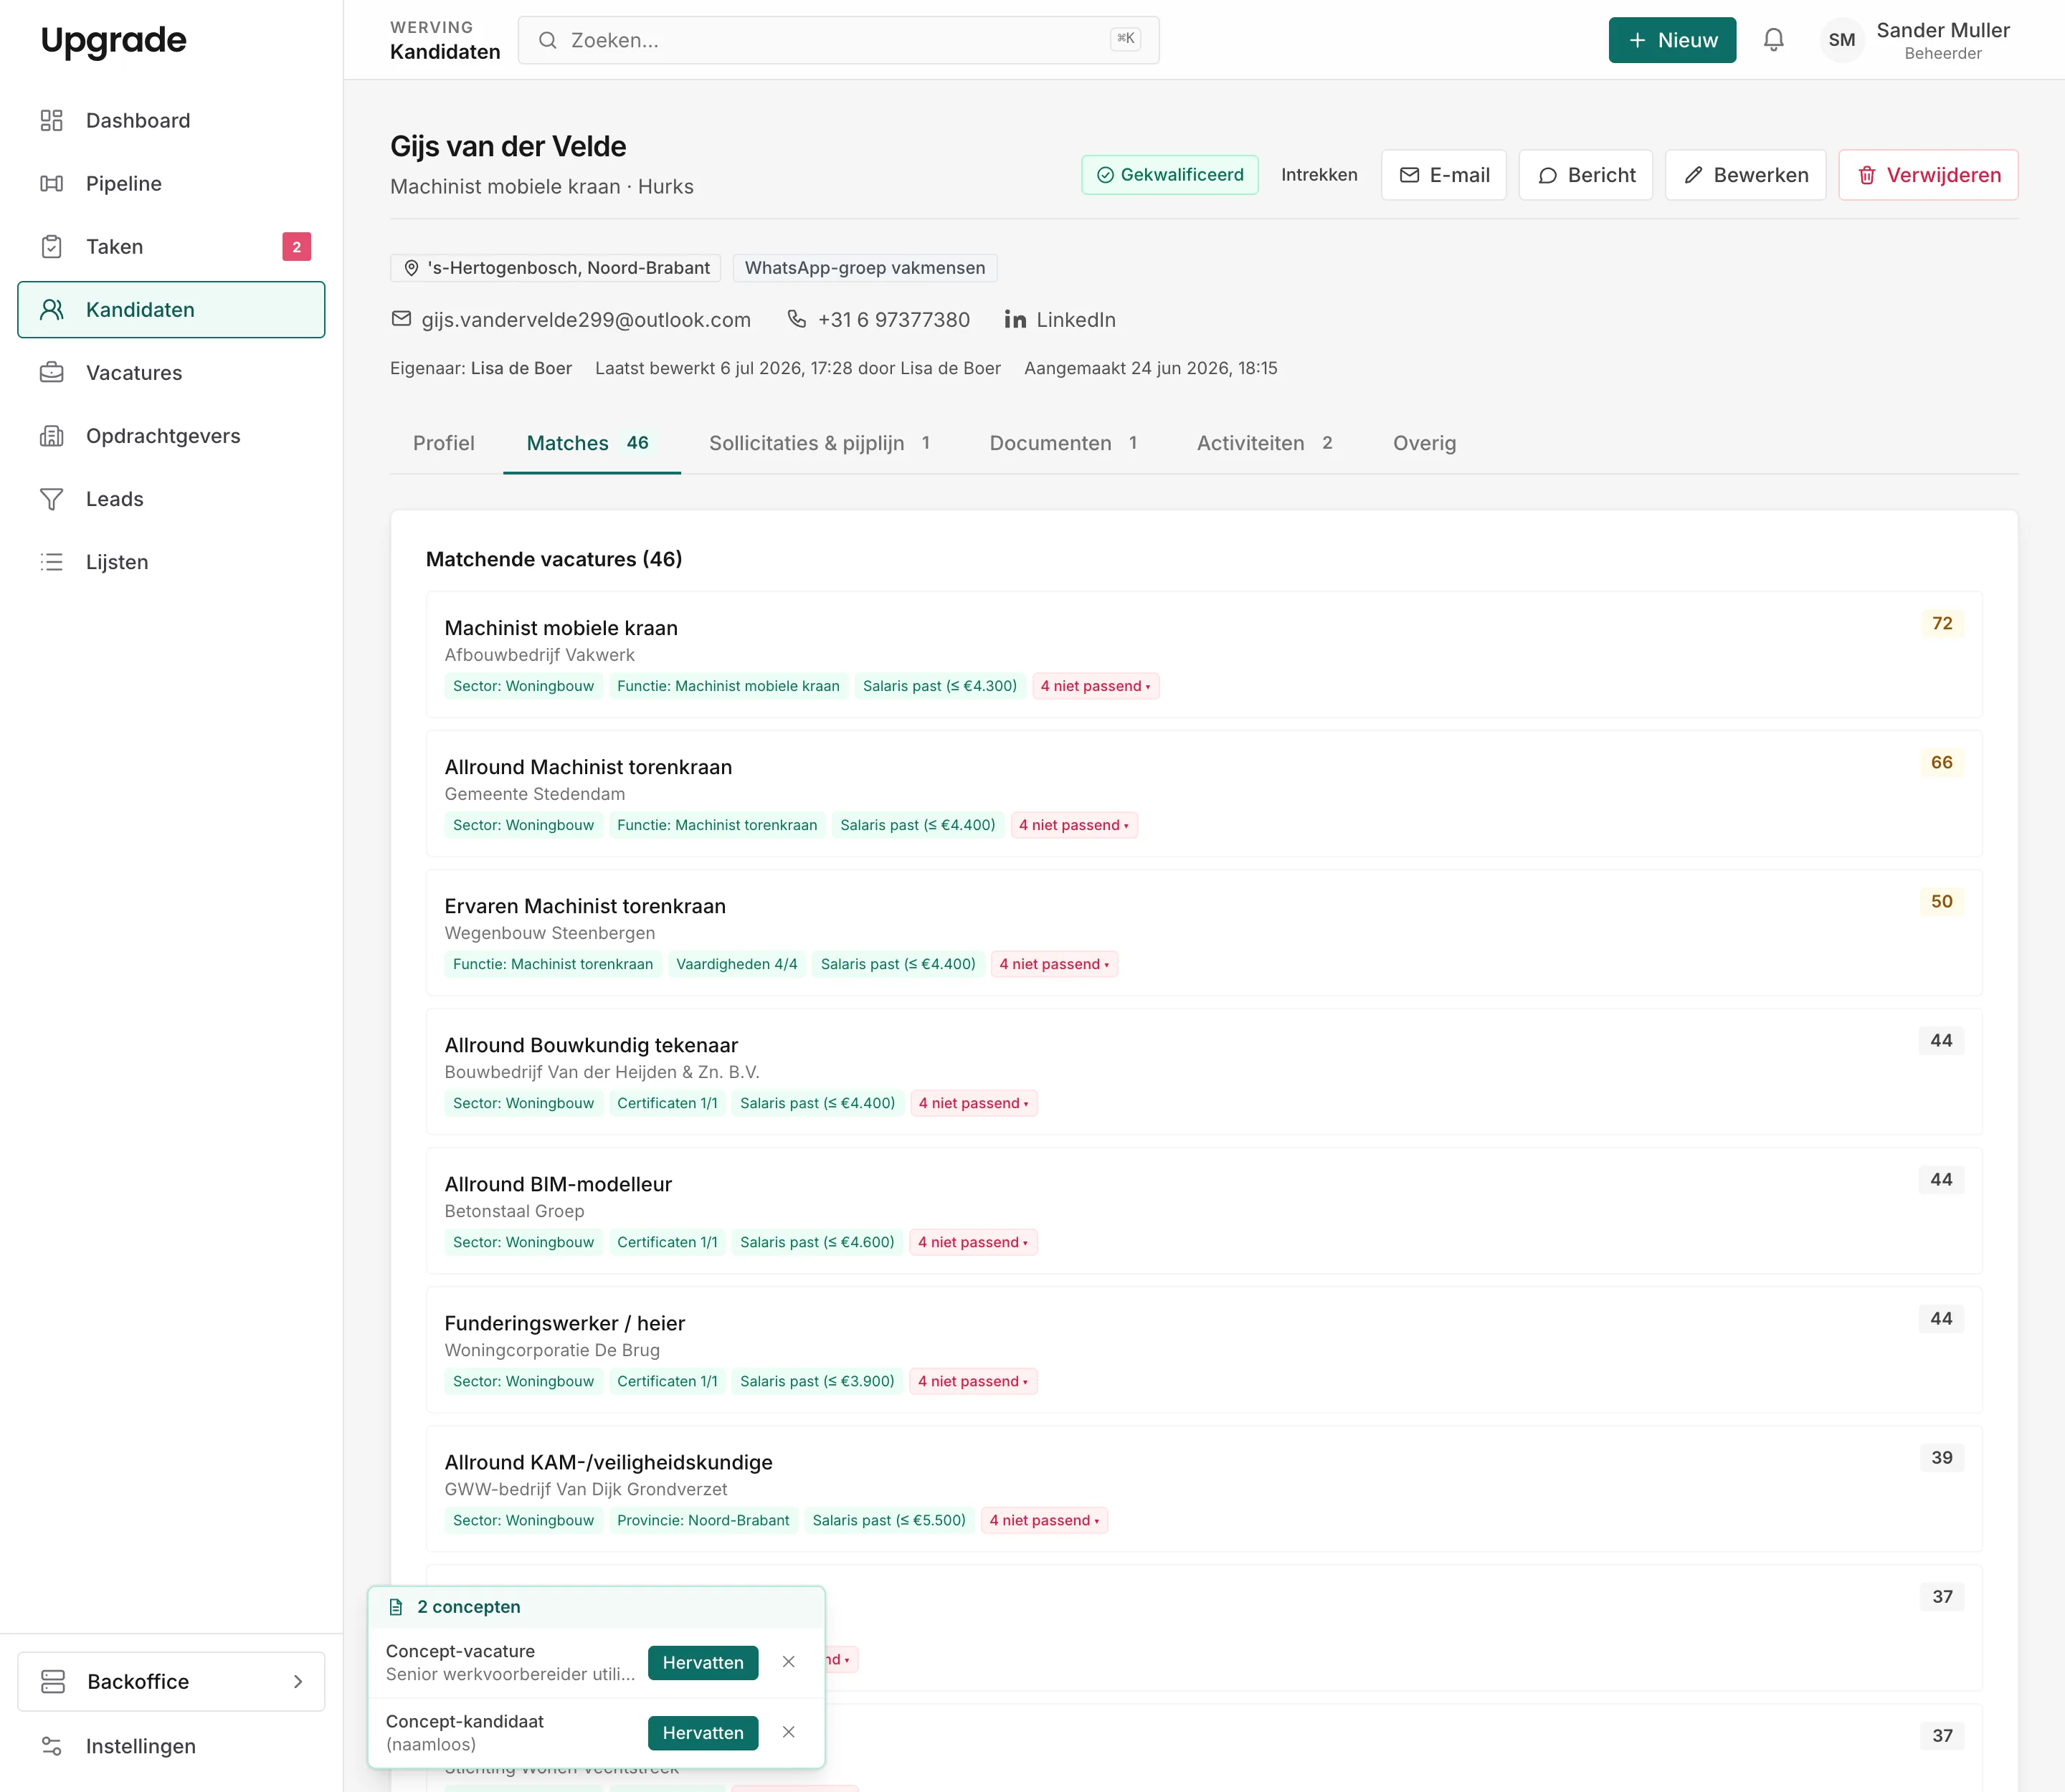
Task: Open candidate's LinkedIn profile
Action: coord(1060,320)
